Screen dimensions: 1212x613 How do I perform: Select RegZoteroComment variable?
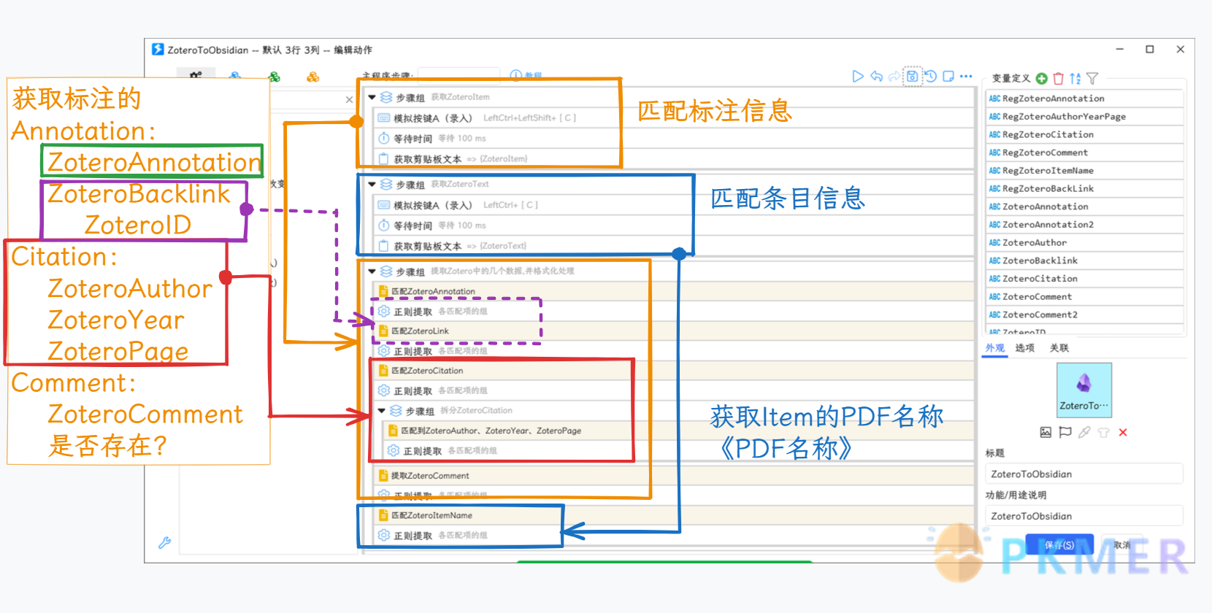[x=1083, y=153]
